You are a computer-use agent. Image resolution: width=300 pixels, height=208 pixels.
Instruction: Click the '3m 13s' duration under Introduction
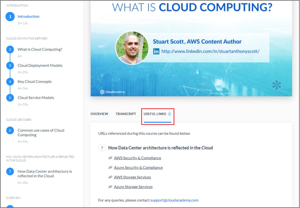[22, 23]
